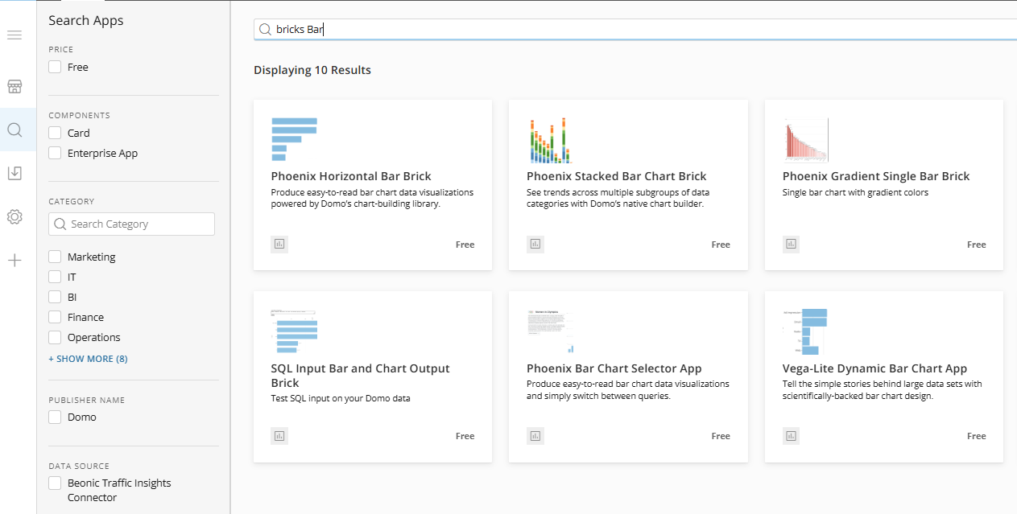Click the magnifier icon in search bar
Screen dimensions: 1017x514
click(264, 30)
